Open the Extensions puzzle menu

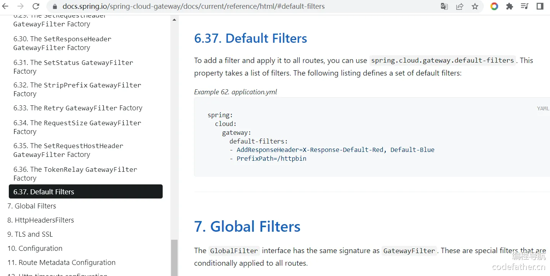click(x=509, y=6)
